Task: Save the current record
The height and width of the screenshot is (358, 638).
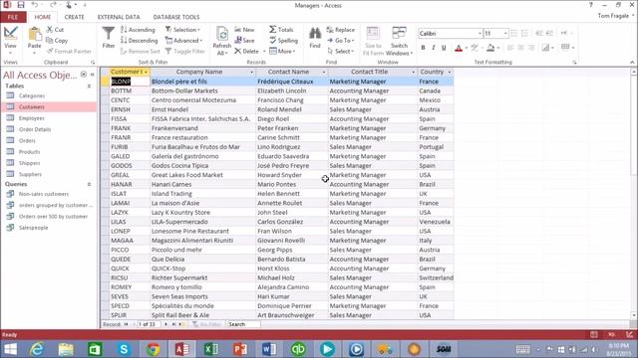Action: [244, 41]
